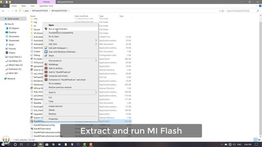The height and width of the screenshot is (147, 262).
Task: Click the WinRAR Add to archive icon
Action: pyautogui.click(x=46, y=68)
